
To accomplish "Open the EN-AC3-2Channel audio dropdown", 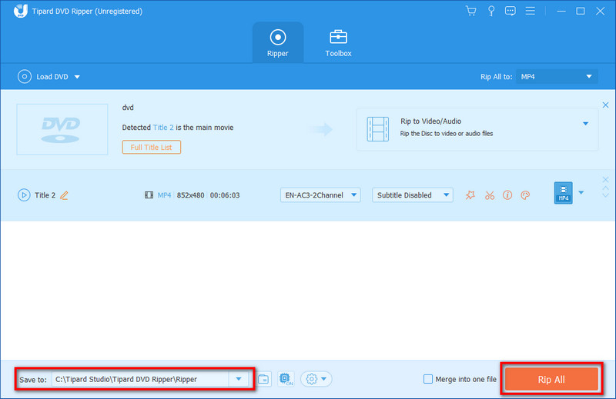I will (x=320, y=195).
